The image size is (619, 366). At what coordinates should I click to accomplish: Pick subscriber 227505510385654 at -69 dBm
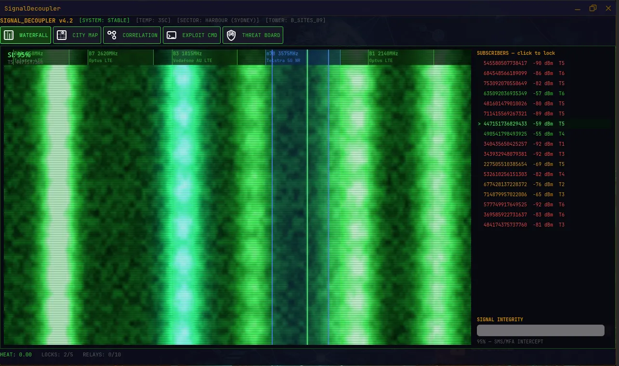click(x=544, y=164)
